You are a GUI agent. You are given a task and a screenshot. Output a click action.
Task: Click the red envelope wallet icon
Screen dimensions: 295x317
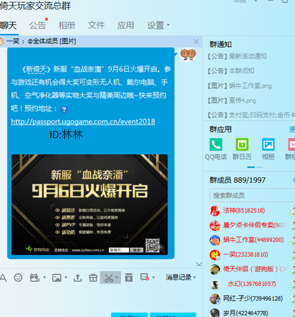click(129, 277)
